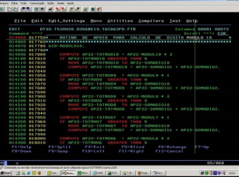Click the orange index help icon
Viewport: 239px width, 177px height.
[99, 9]
